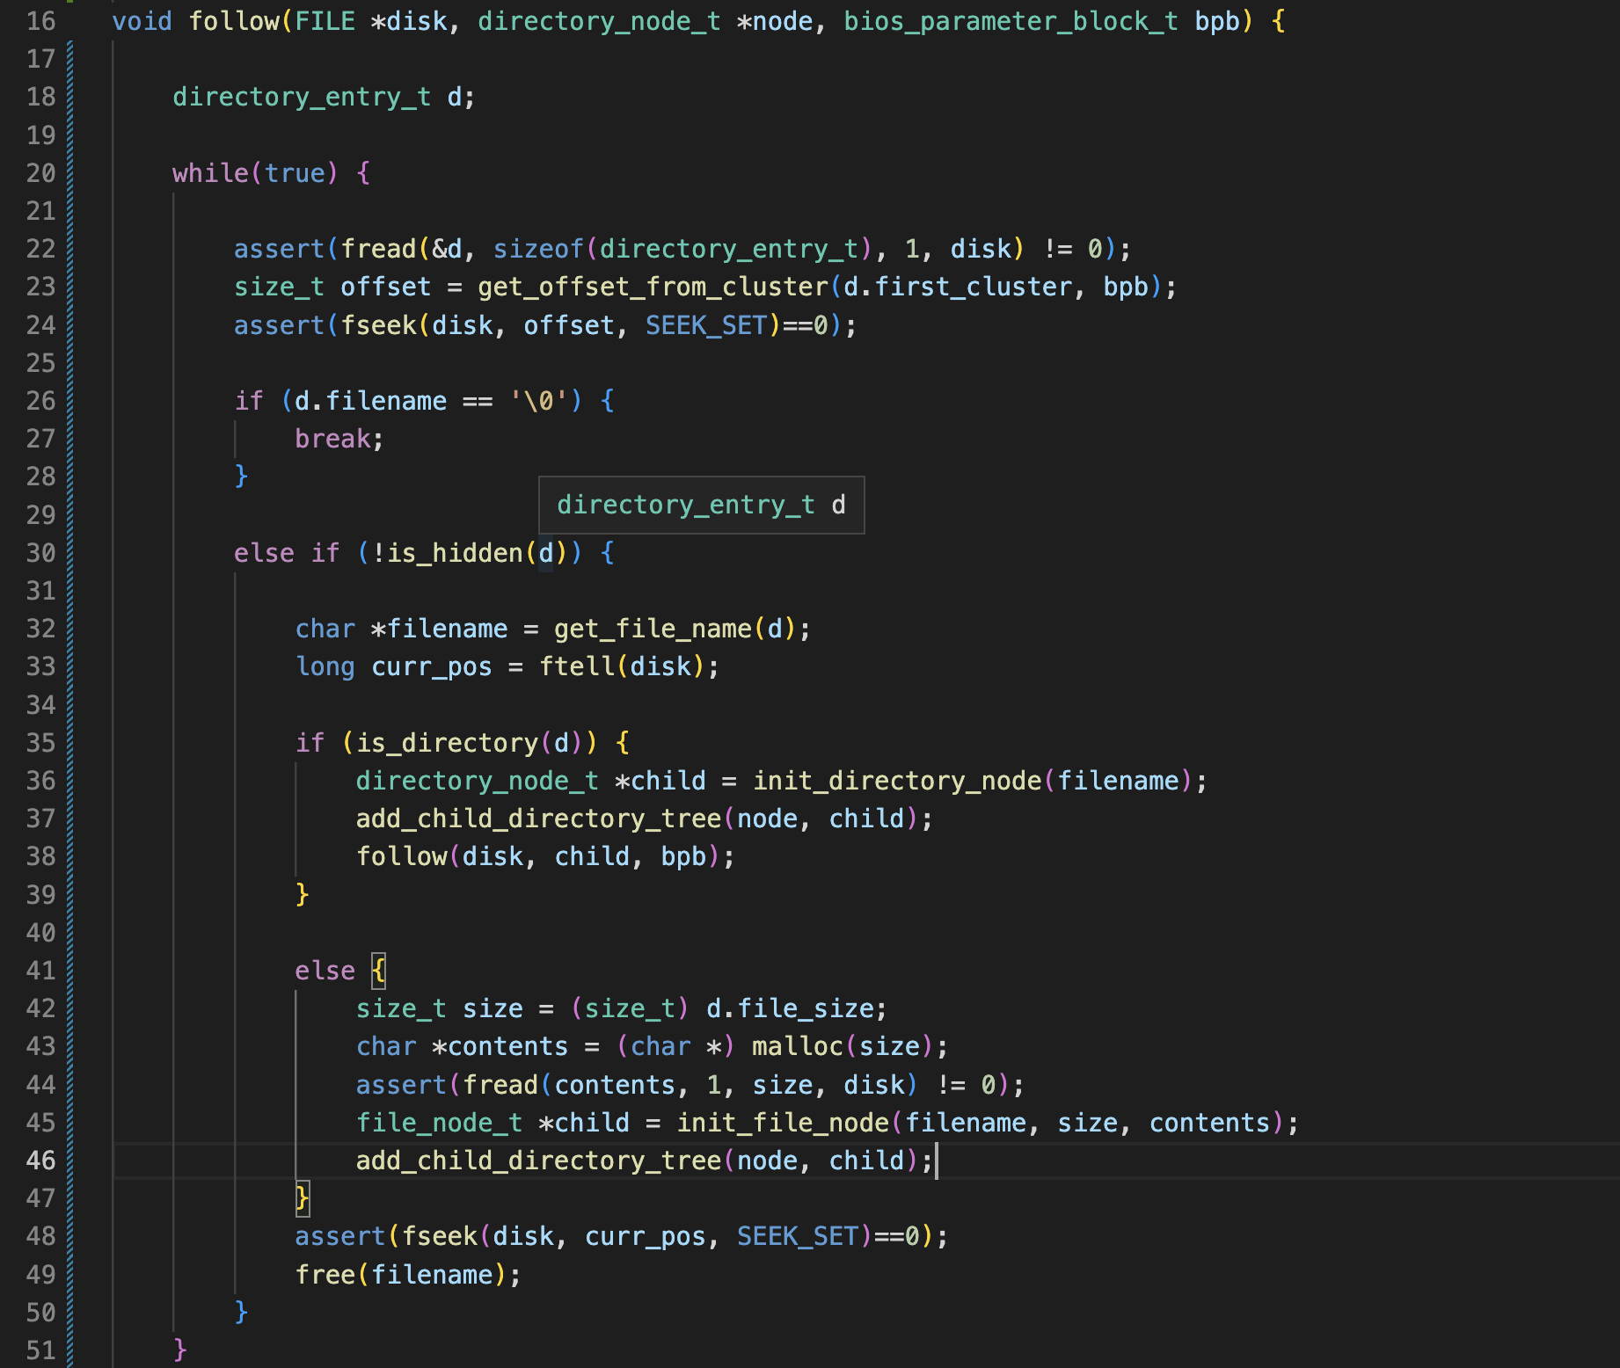The image size is (1620, 1368).
Task: Place cursor on the malloc call
Action: [x=797, y=1046]
